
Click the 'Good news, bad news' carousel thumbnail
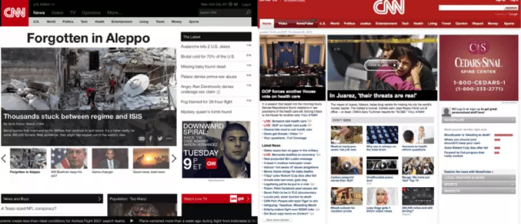(151, 158)
